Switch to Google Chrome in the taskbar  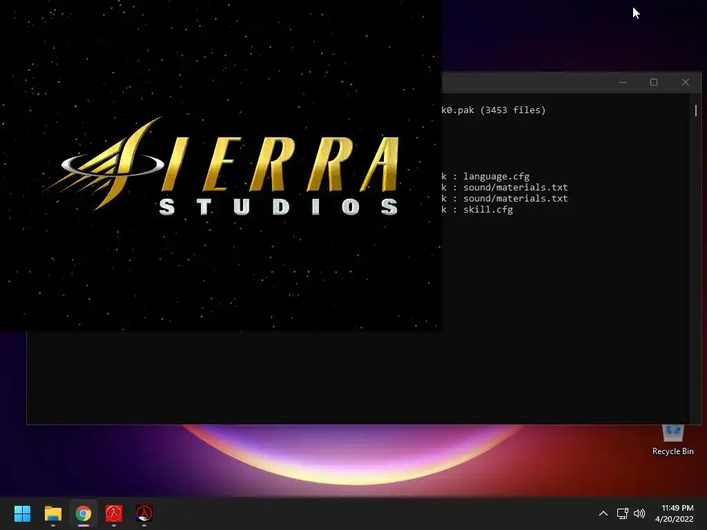click(x=84, y=513)
